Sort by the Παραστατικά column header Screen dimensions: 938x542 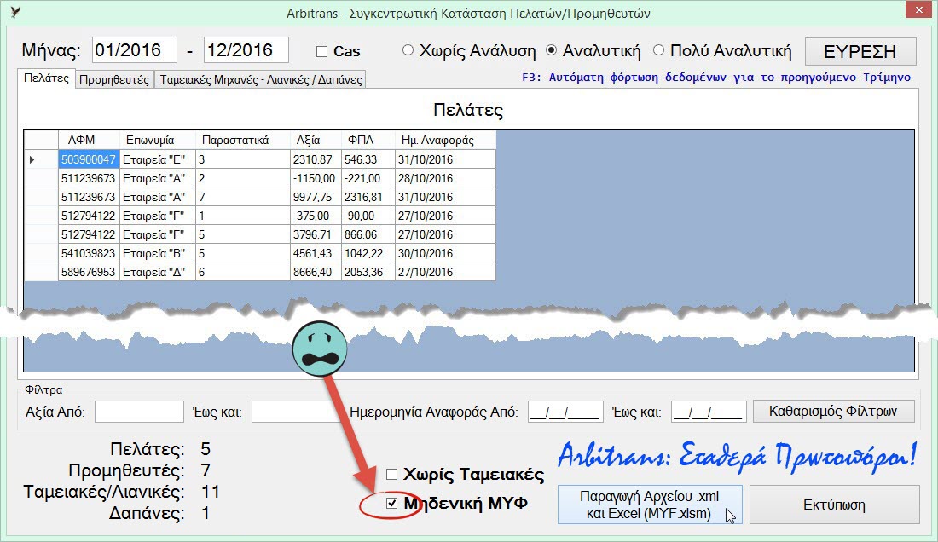243,140
